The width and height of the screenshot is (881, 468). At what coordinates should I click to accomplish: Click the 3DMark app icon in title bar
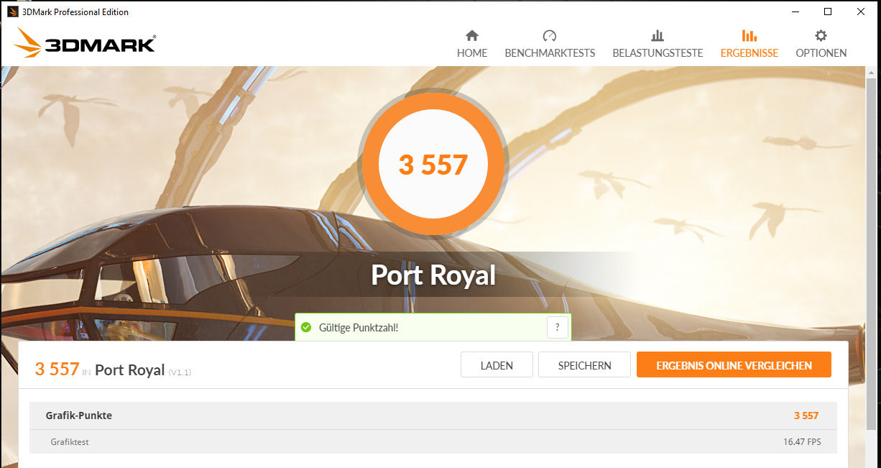pos(12,12)
